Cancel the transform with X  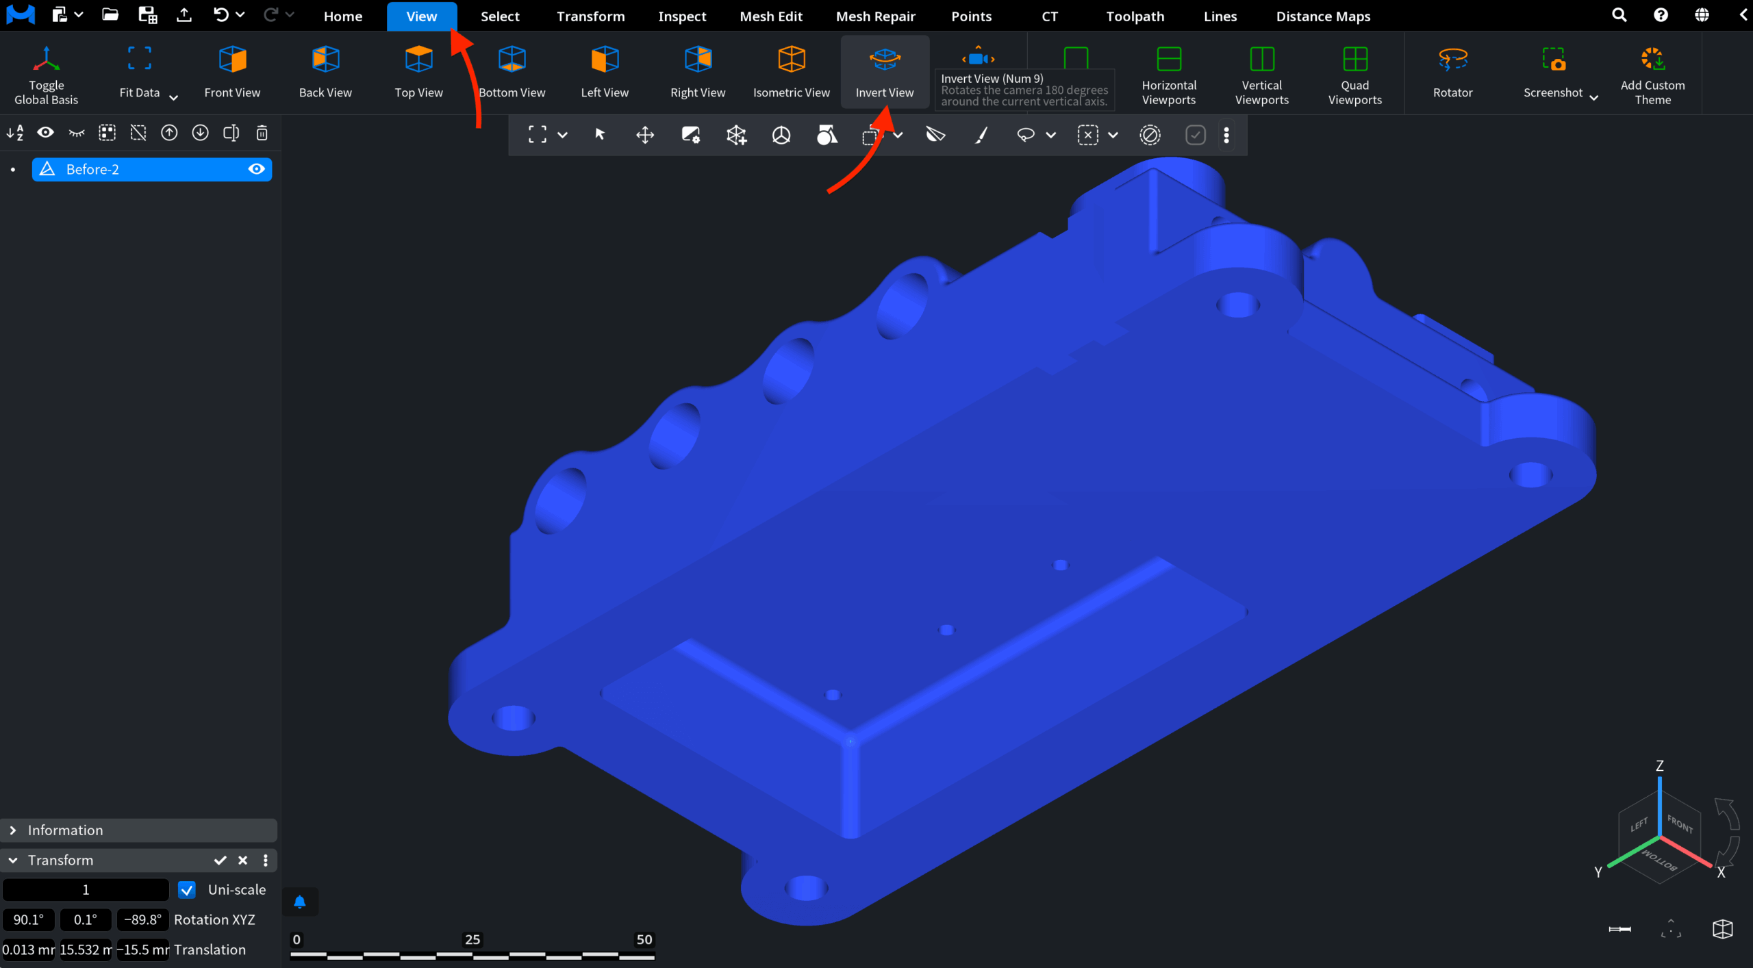[242, 860]
